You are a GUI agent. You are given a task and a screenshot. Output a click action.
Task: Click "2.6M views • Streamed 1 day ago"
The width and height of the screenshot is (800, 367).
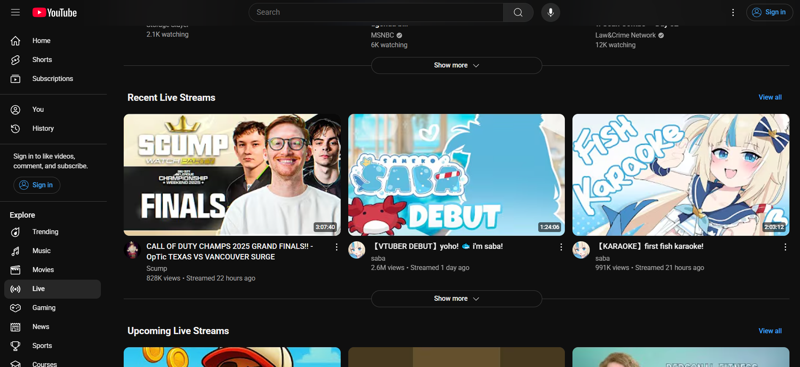420,268
